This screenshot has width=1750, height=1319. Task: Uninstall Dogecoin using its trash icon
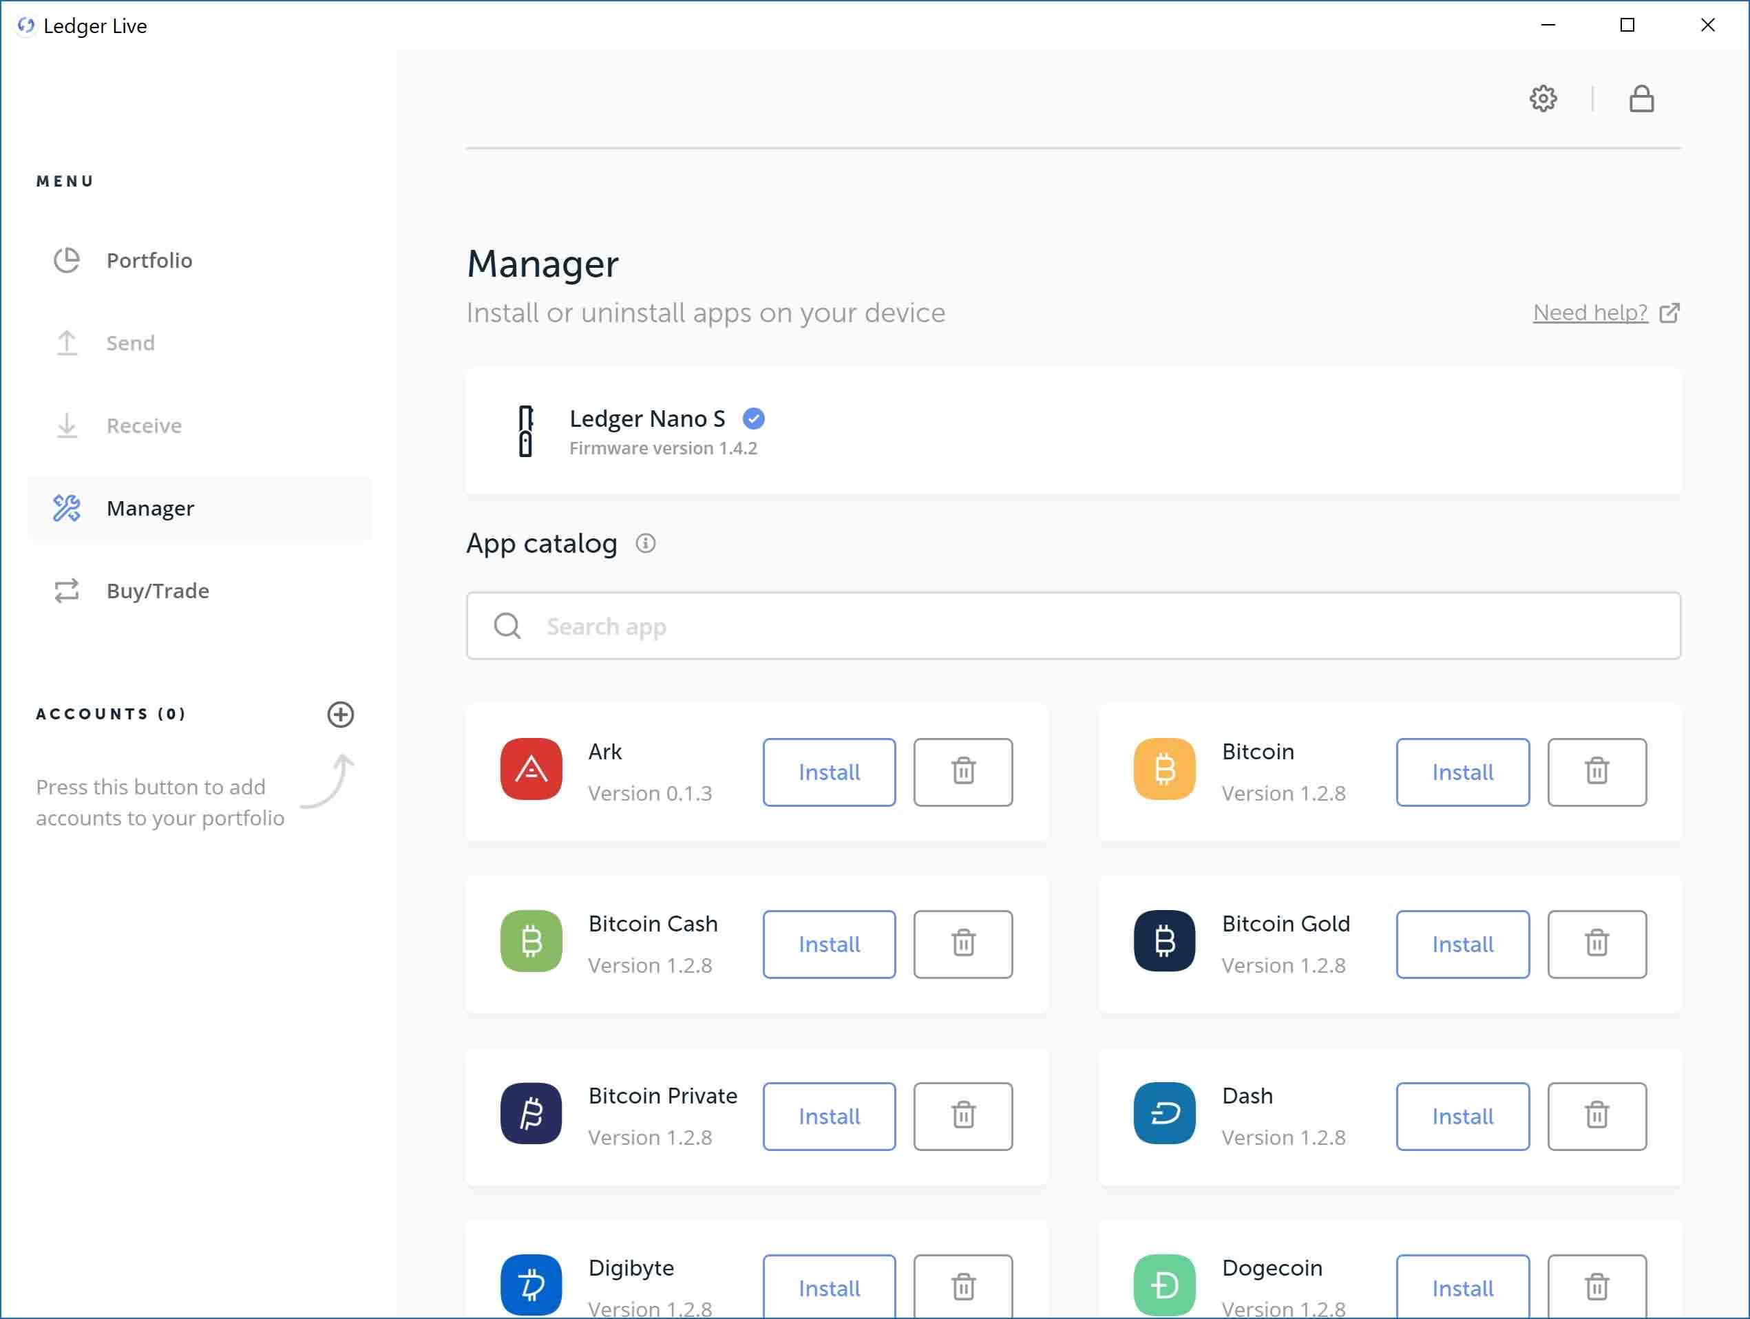pyautogui.click(x=1597, y=1287)
